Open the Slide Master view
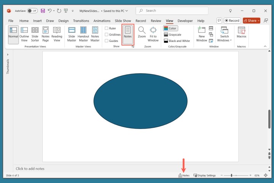Image resolution: width=274 pixels, height=183 pixels. 72,34
